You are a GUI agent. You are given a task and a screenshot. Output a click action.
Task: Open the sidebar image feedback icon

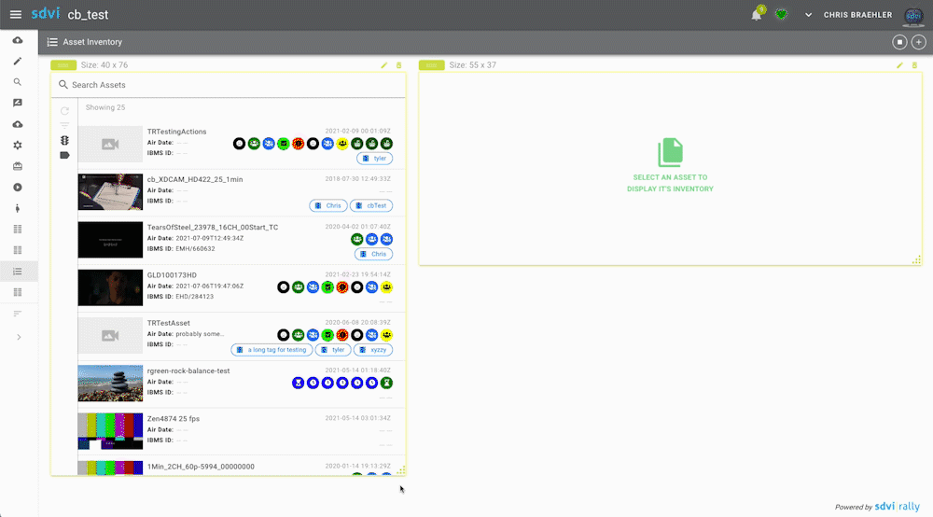(18, 103)
